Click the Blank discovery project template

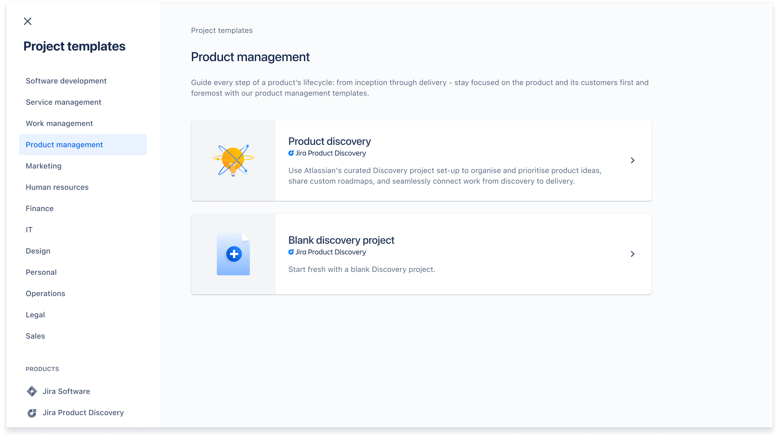[x=422, y=254]
